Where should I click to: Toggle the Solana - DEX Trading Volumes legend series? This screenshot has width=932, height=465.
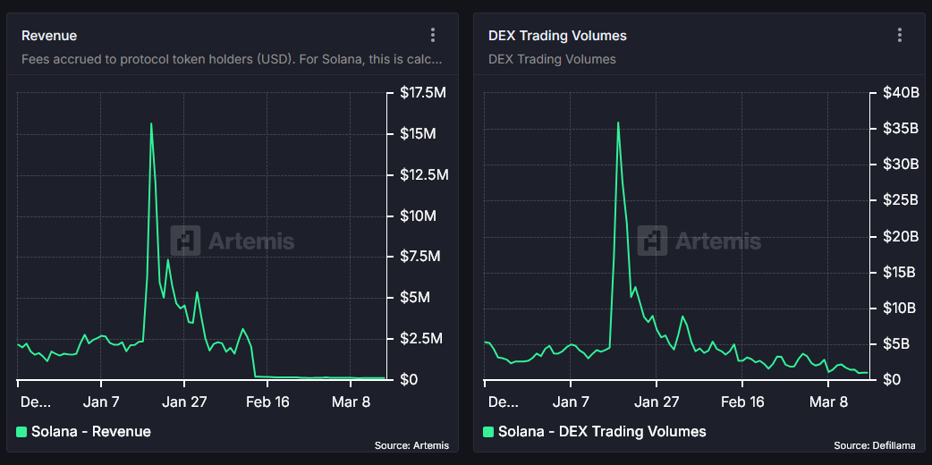pos(601,432)
